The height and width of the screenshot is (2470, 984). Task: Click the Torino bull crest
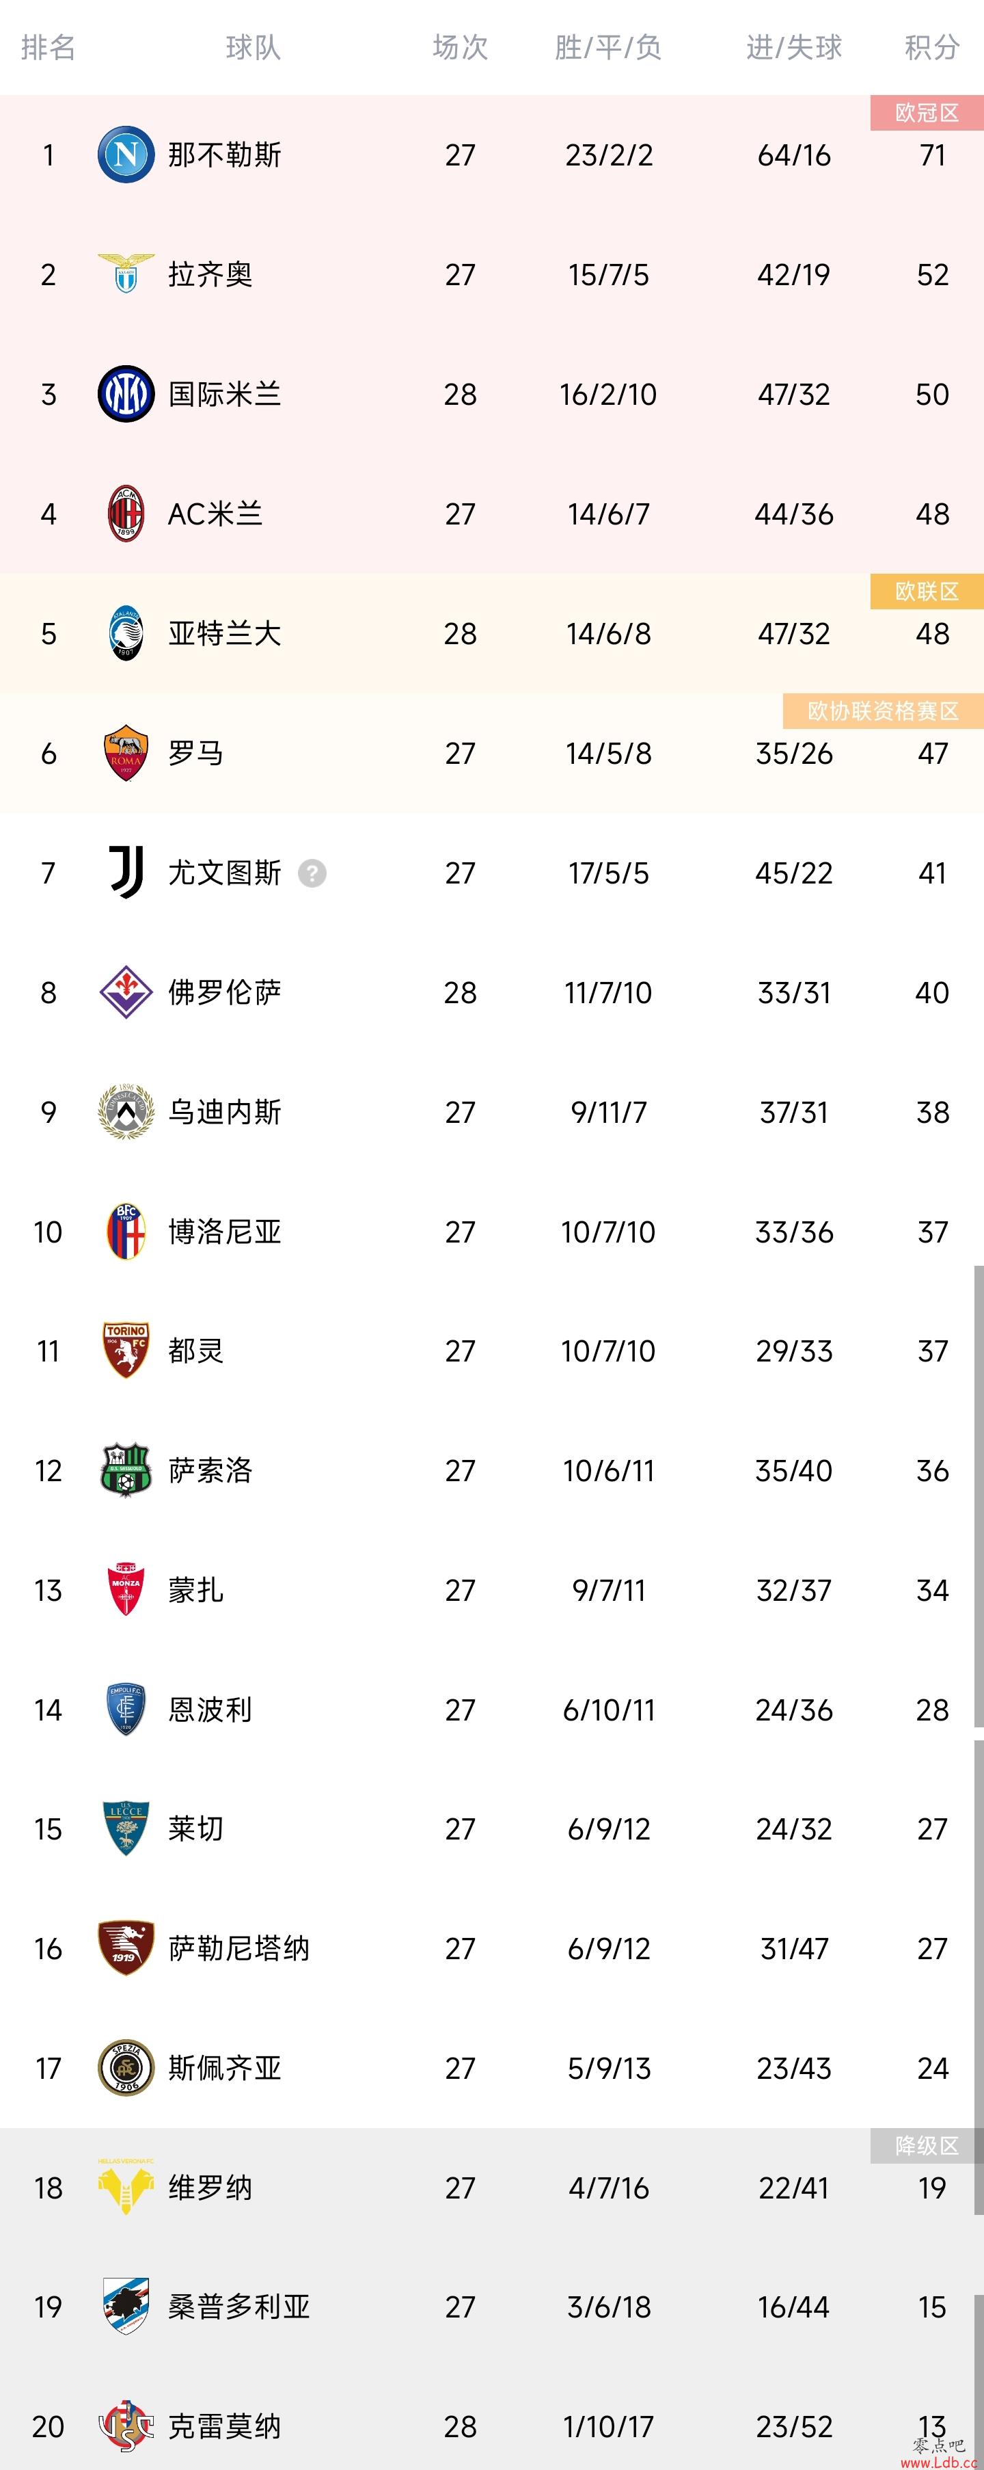point(126,1351)
